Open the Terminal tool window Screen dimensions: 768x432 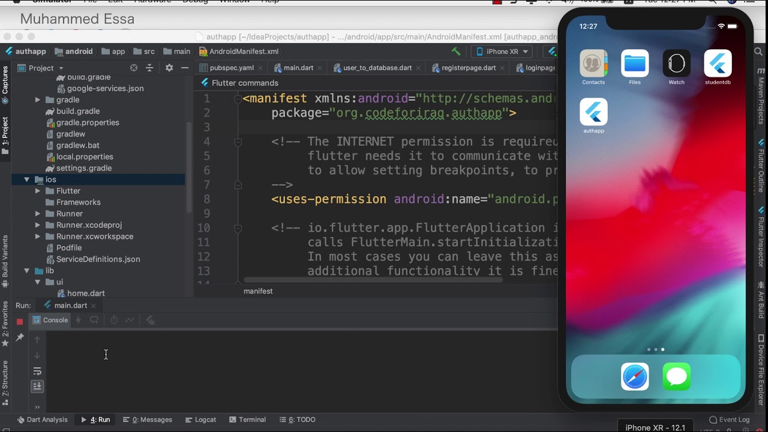[x=247, y=419]
